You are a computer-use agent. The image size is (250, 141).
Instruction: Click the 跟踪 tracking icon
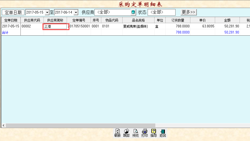click(126, 133)
